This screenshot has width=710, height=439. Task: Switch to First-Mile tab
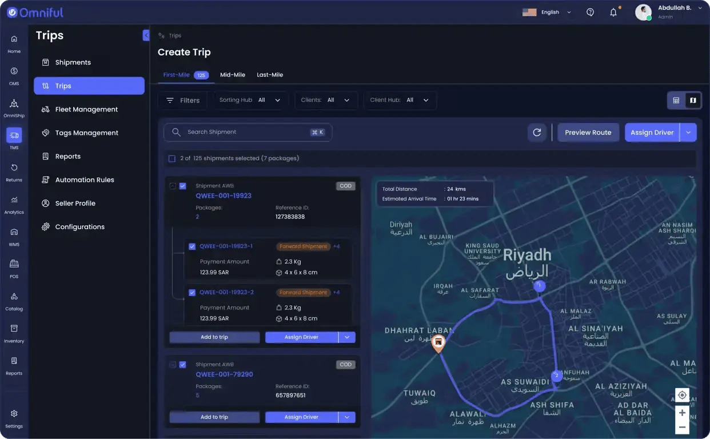click(186, 75)
